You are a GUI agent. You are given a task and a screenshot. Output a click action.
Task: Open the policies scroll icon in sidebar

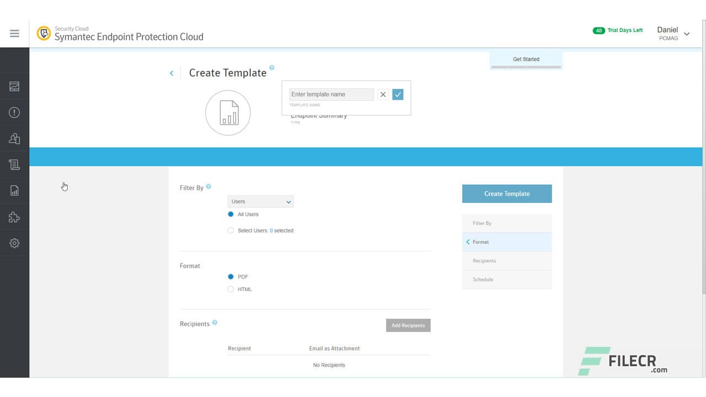[14, 164]
